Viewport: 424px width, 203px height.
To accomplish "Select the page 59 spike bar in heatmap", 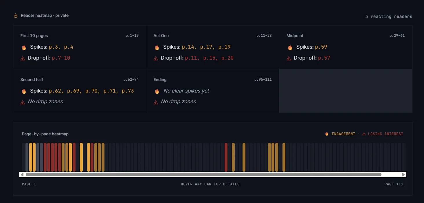I will pyautogui.click(x=233, y=157).
